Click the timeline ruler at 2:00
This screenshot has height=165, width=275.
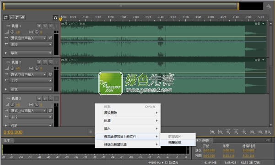pos(135,17)
